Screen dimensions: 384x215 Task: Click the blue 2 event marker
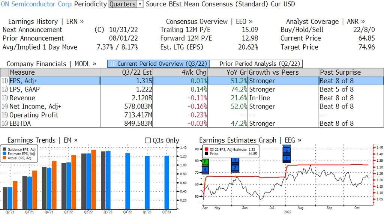(x=235, y=168)
